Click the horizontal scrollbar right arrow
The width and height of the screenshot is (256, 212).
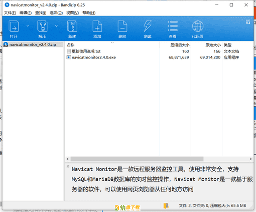250,159
